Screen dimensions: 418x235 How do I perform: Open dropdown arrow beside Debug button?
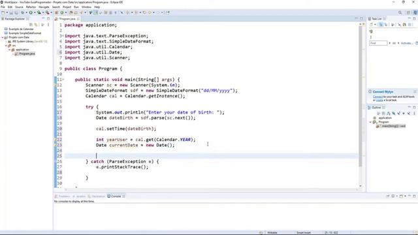26,12
